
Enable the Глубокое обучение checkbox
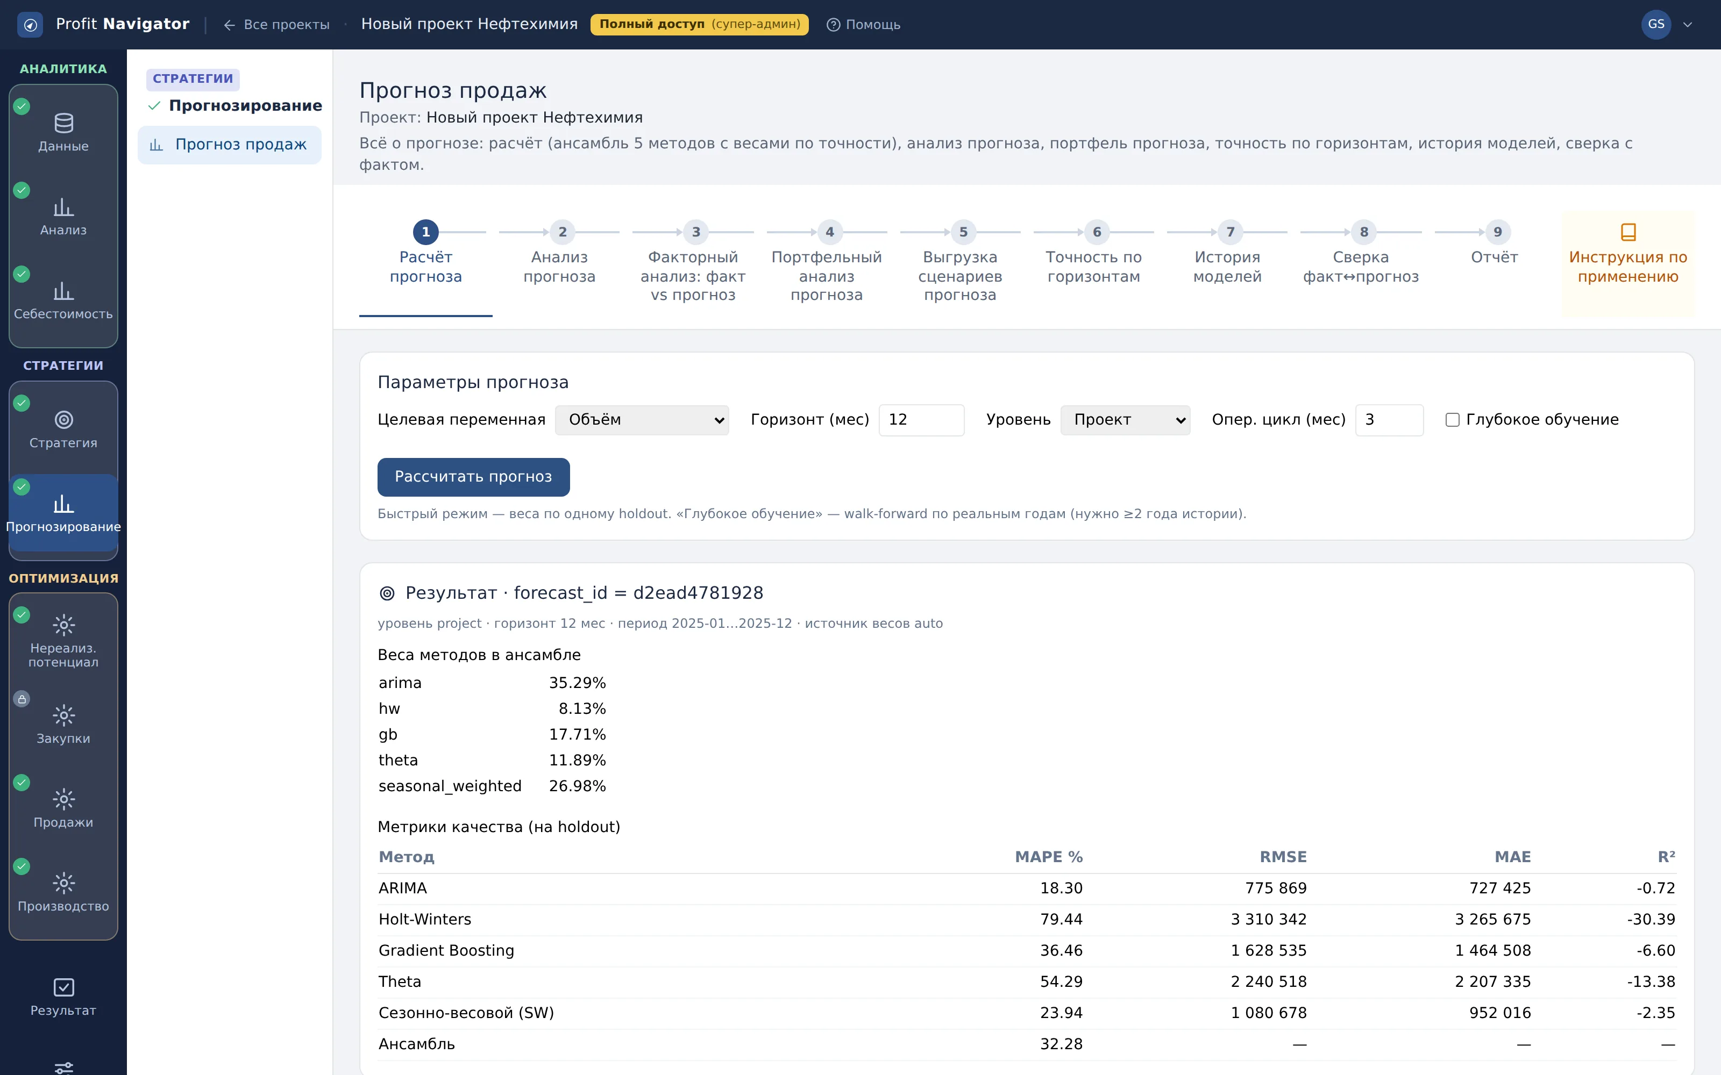click(x=1452, y=420)
